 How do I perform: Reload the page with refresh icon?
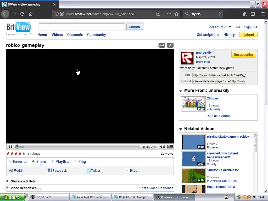(x=23, y=14)
